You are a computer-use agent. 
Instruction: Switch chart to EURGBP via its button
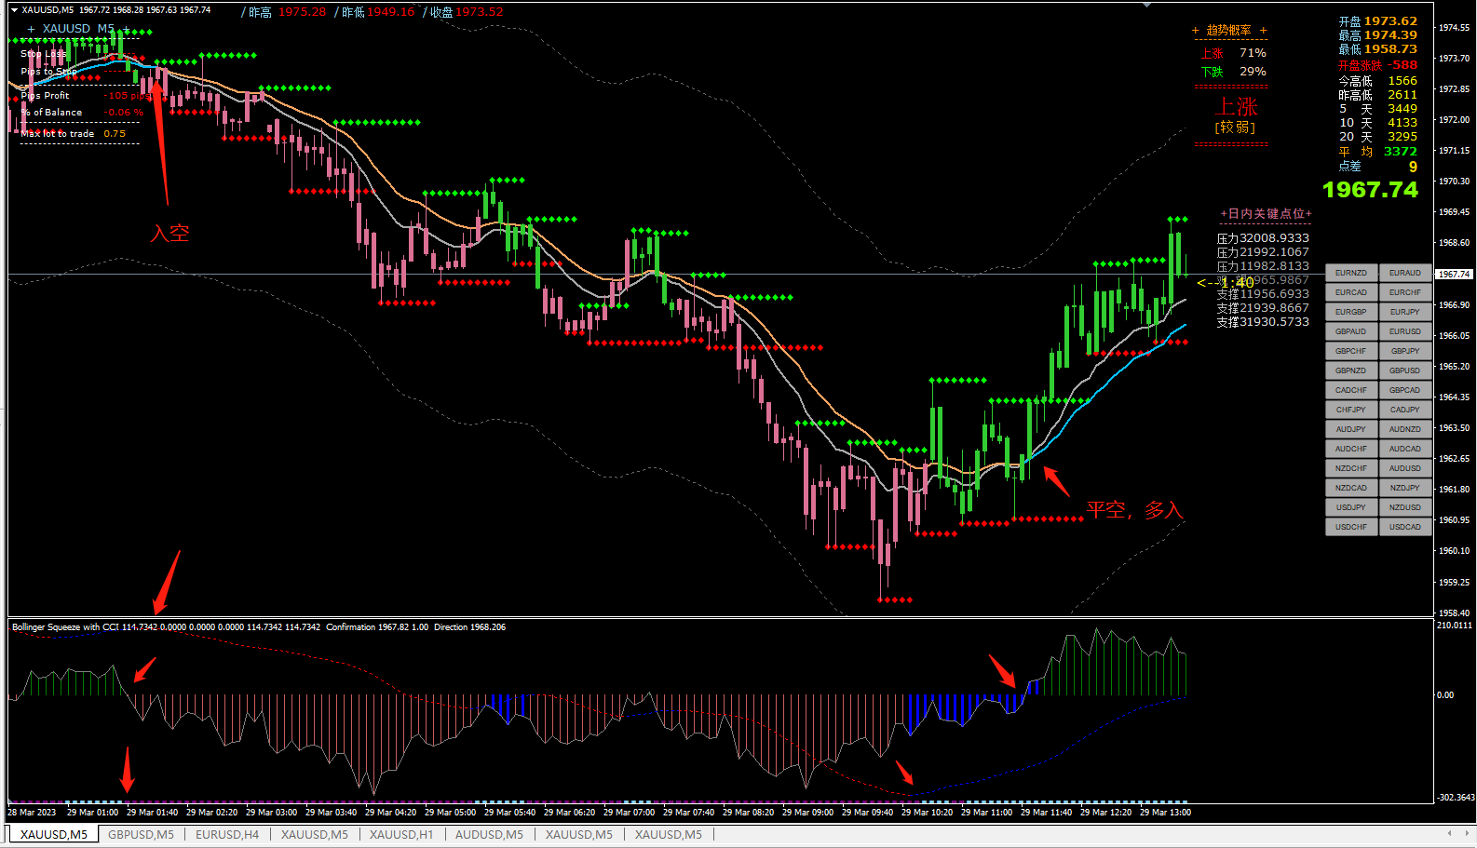coord(1351,312)
